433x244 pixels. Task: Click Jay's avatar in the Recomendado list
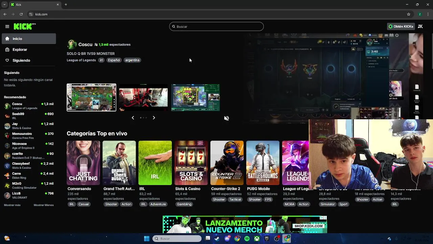point(7,126)
